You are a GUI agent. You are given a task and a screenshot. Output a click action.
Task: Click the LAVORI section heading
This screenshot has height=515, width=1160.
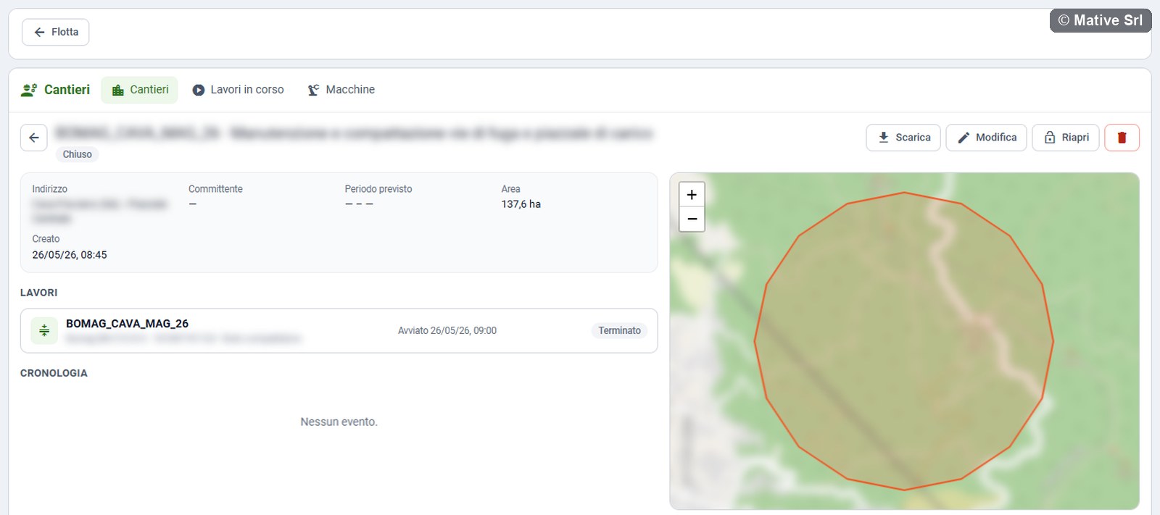(38, 293)
